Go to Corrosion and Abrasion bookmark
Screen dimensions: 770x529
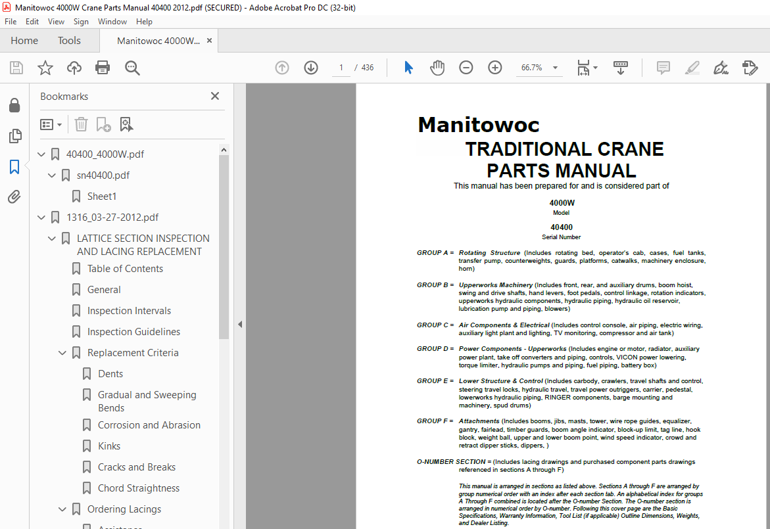[x=149, y=425]
